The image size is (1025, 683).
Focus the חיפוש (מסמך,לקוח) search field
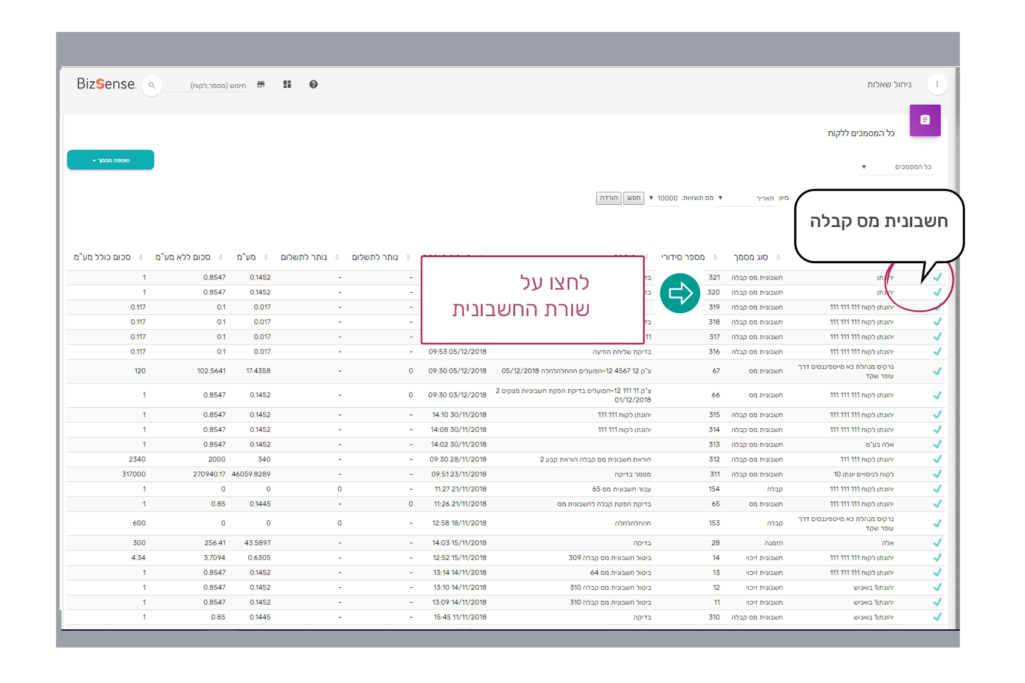206,86
